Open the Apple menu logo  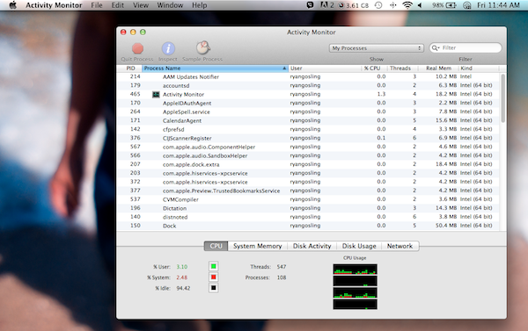(13, 5)
